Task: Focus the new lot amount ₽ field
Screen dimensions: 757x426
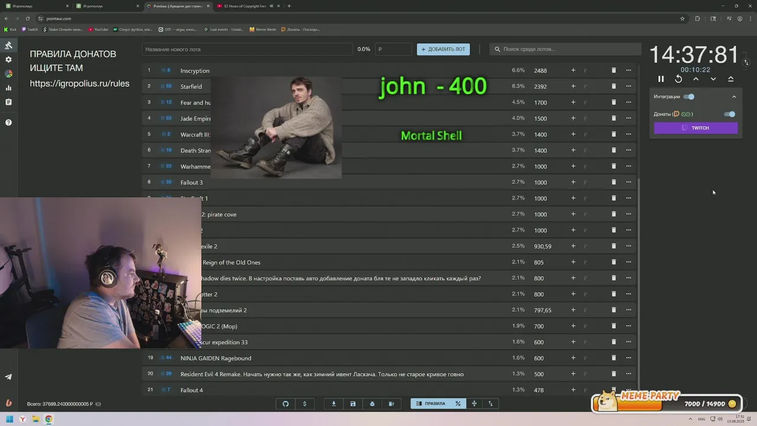Action: [x=393, y=49]
